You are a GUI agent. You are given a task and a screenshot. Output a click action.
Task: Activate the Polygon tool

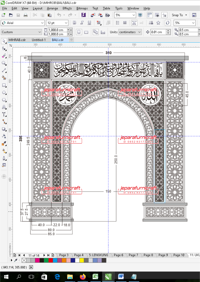tap(4, 100)
